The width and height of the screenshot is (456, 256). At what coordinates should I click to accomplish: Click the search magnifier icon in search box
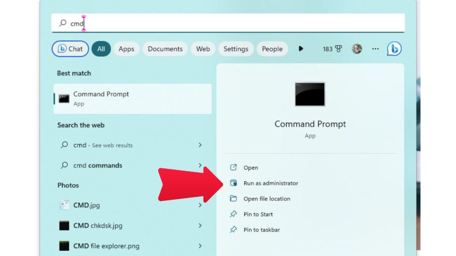coord(63,23)
